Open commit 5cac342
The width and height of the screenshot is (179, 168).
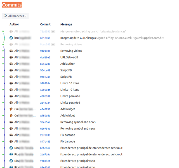[45, 45]
